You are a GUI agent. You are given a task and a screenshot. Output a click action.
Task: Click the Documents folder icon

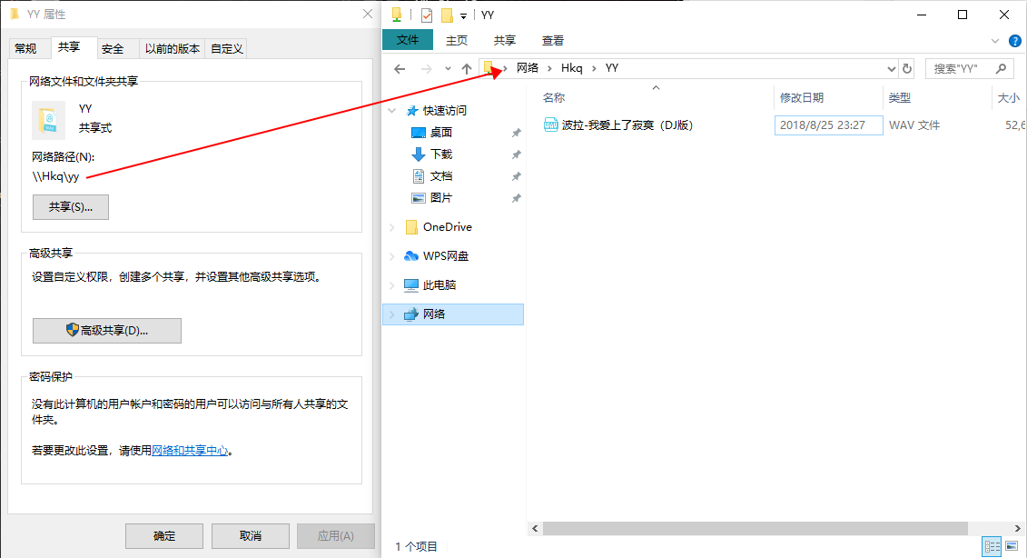tap(419, 175)
